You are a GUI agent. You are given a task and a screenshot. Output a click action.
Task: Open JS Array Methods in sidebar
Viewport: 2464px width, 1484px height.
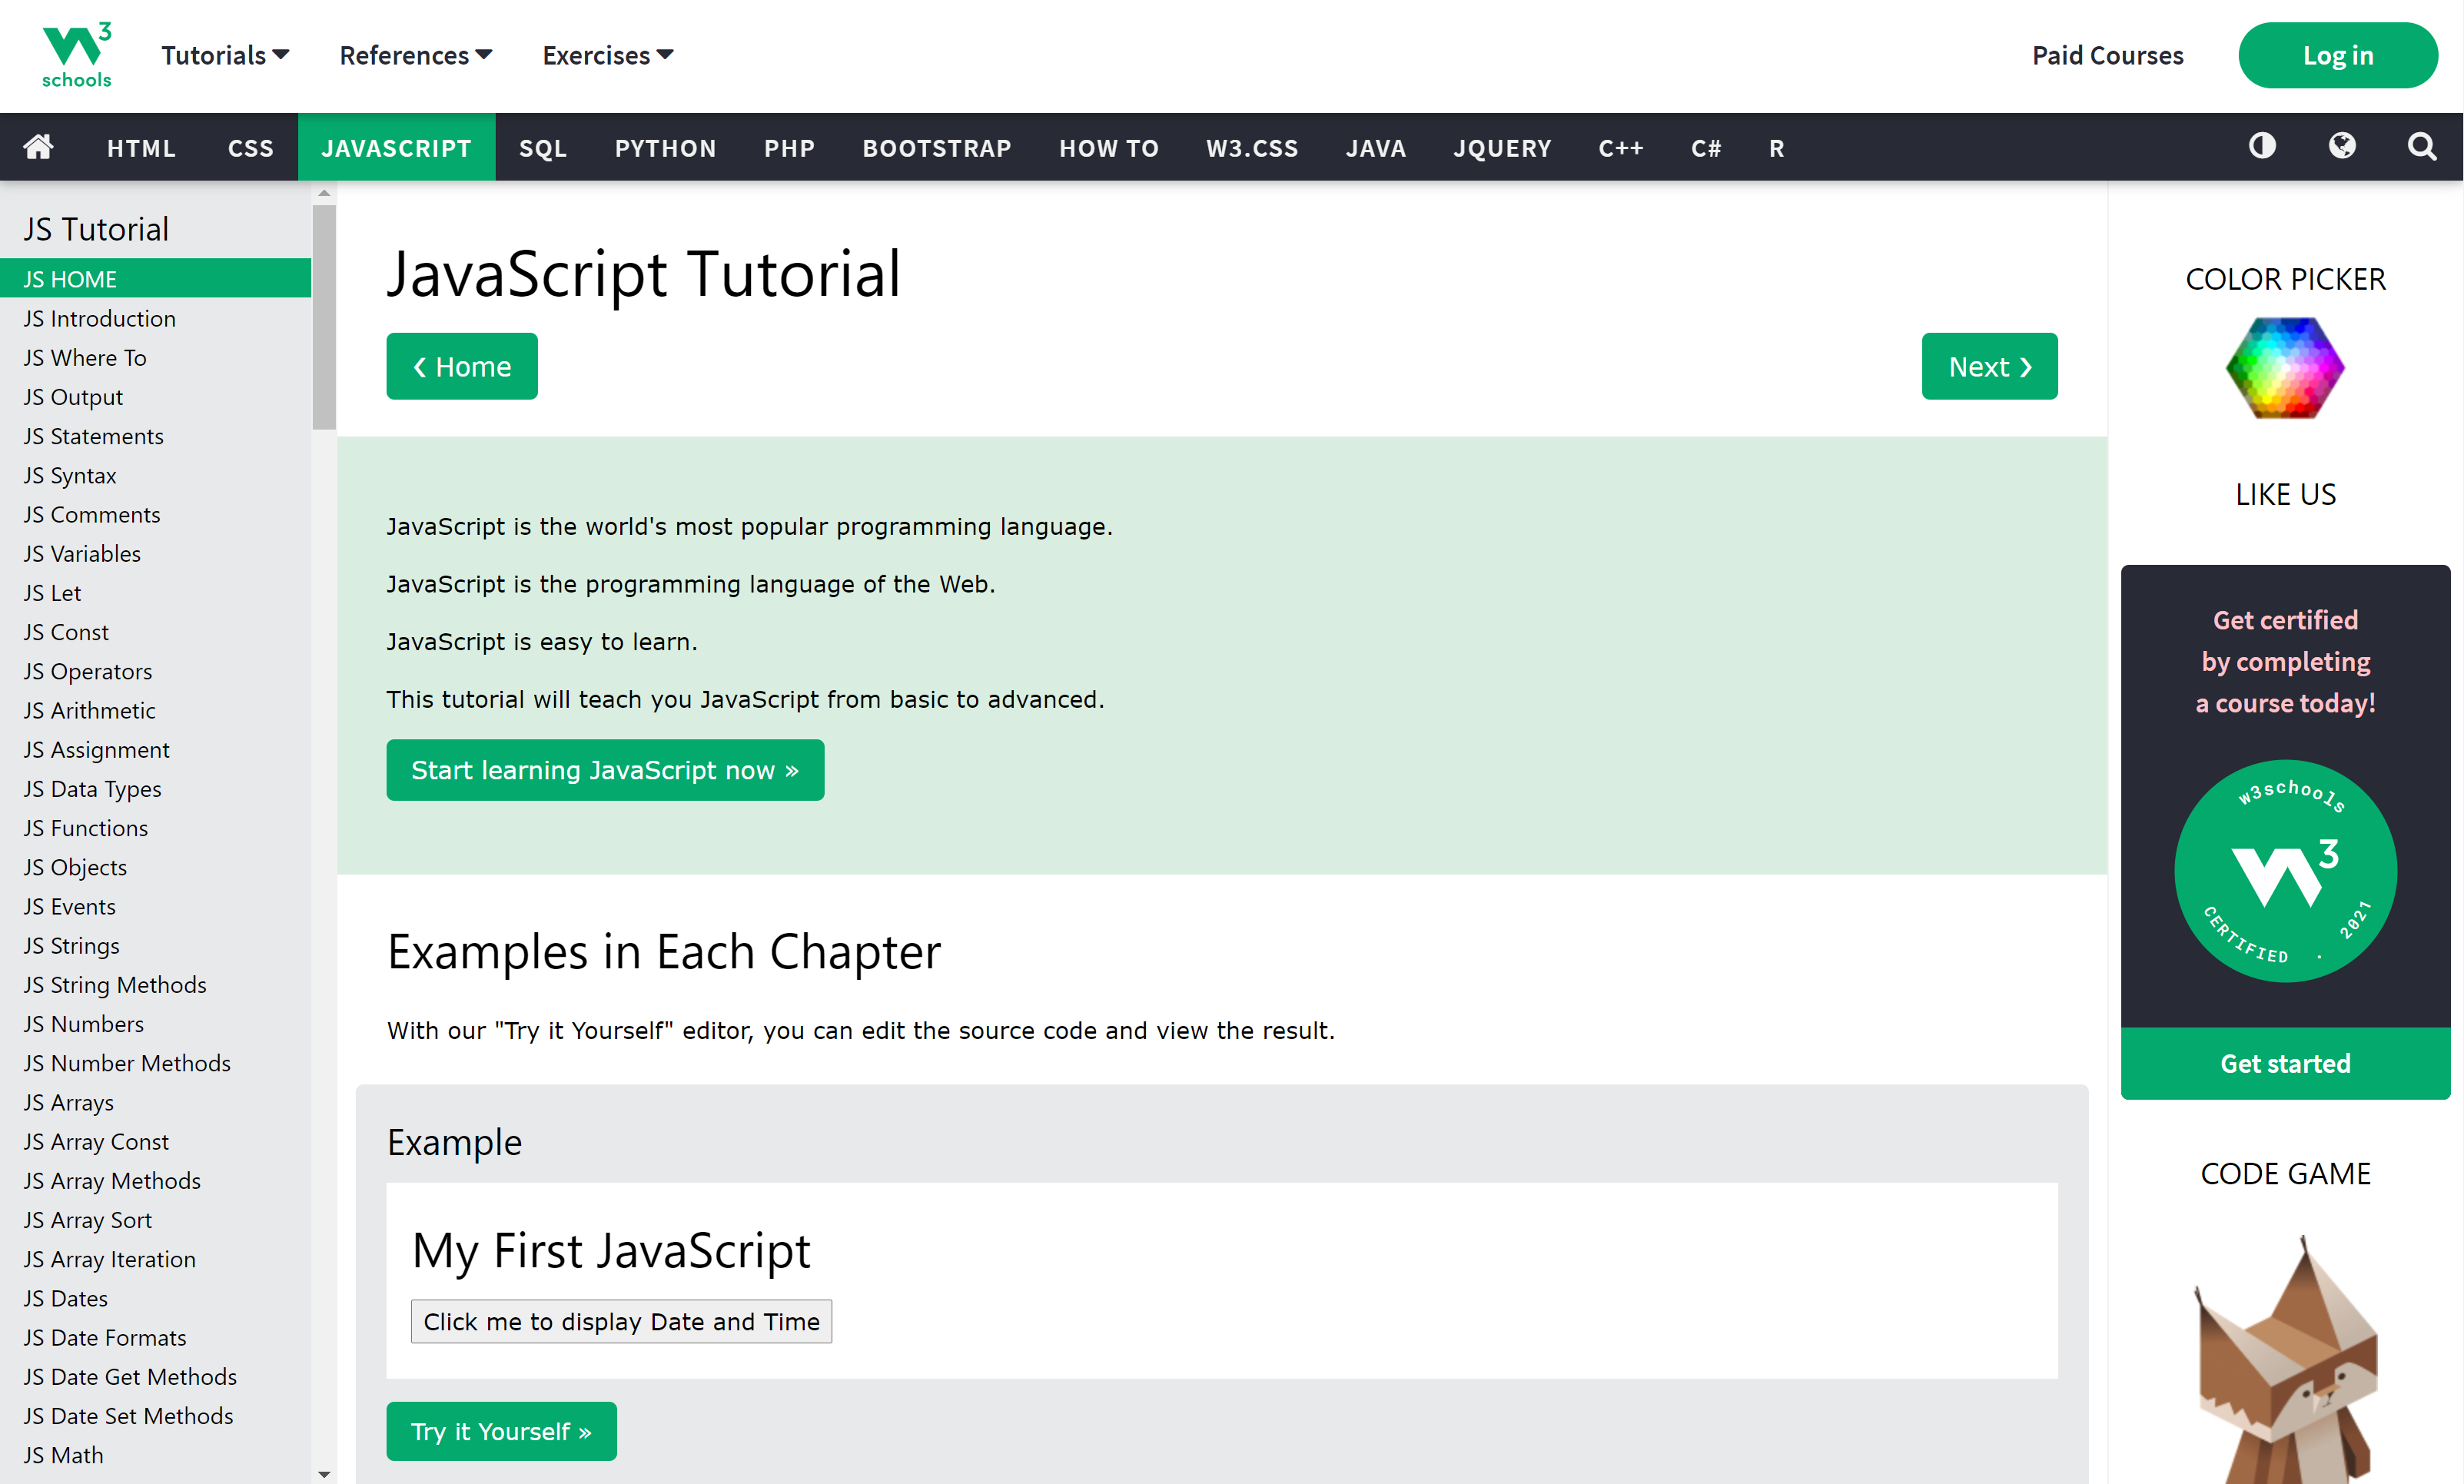coord(112,1181)
